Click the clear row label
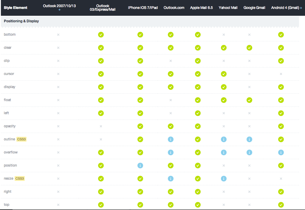 [7, 48]
